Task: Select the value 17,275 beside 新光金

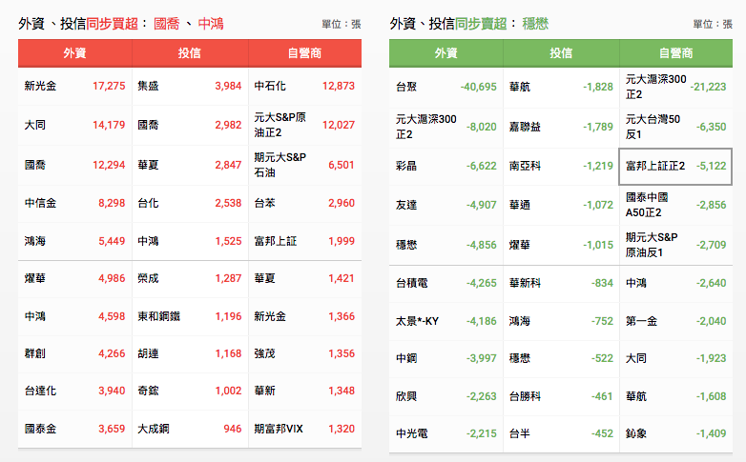Action: click(x=109, y=86)
